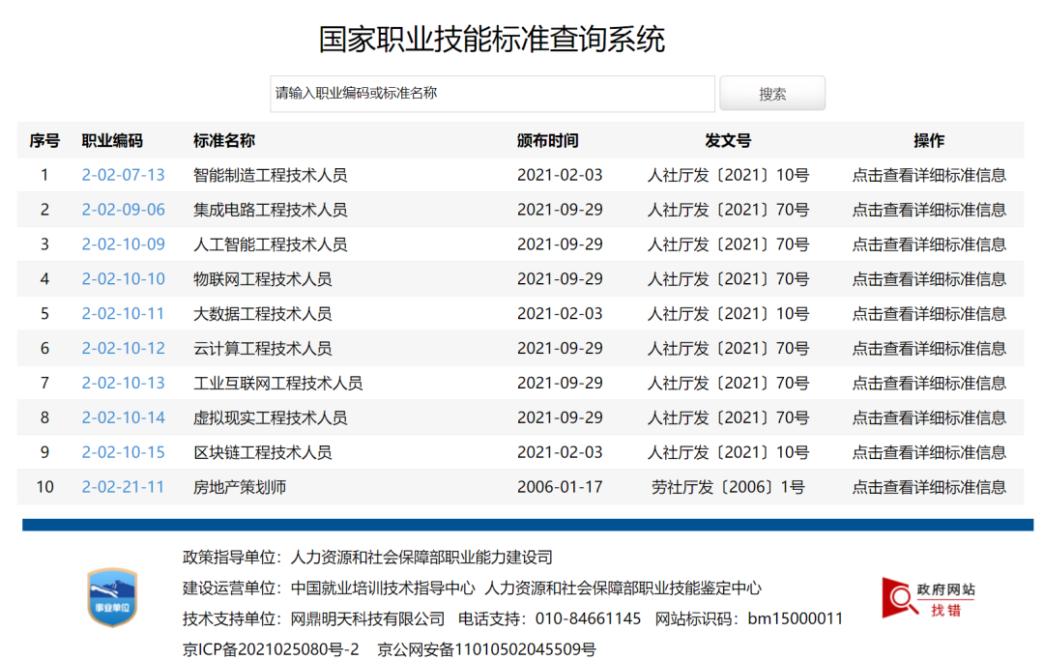Select standard name 大数据工程技术人员
Image resolution: width=1044 pixels, height=660 pixels.
tap(262, 313)
